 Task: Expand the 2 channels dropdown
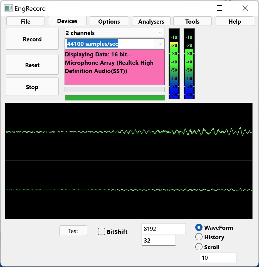114,33
